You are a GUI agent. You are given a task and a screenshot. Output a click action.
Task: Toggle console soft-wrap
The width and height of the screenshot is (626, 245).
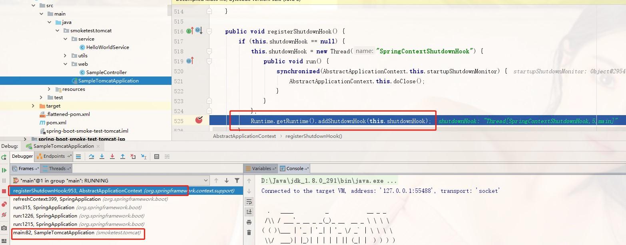click(x=249, y=202)
